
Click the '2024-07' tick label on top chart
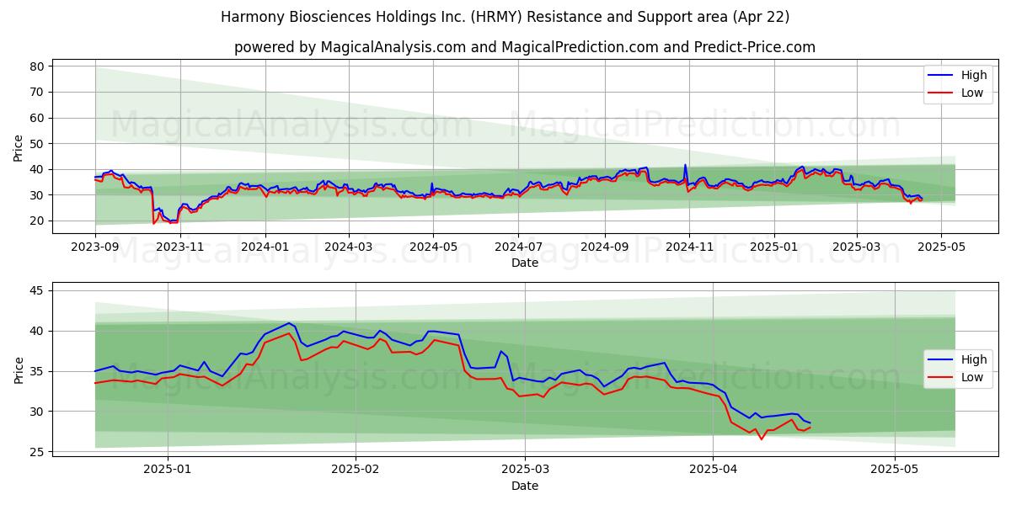tap(519, 247)
